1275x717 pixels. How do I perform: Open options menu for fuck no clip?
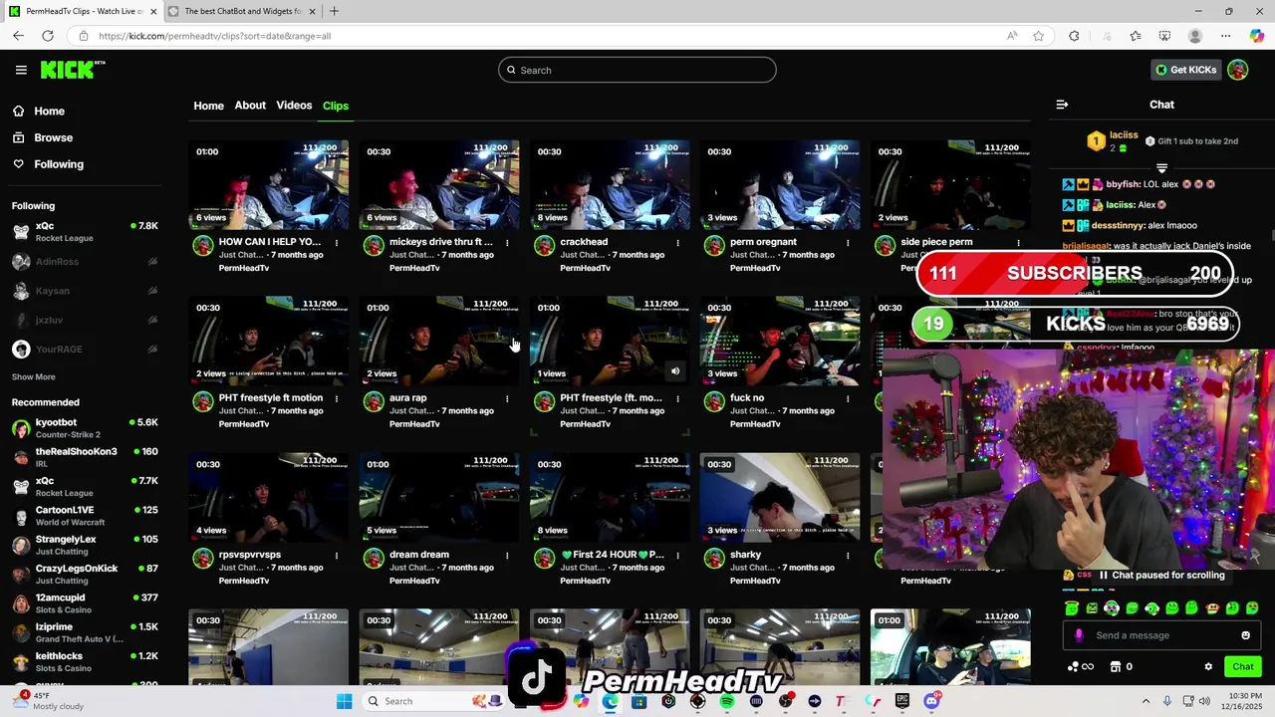[848, 398]
